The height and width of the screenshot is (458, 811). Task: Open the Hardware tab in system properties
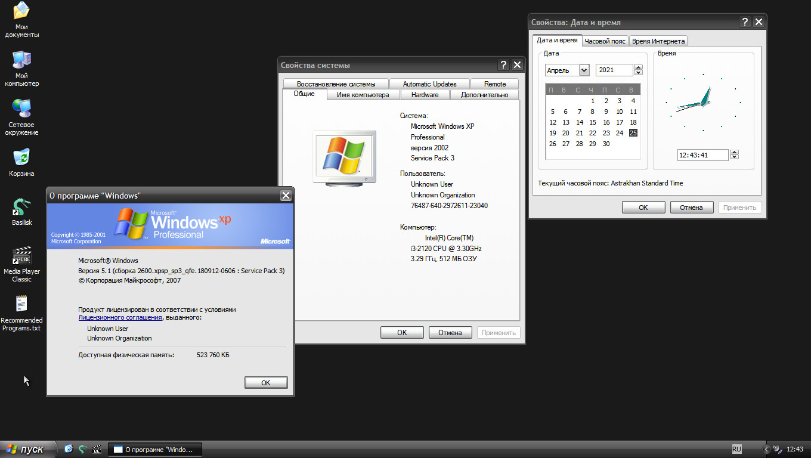[425, 94]
